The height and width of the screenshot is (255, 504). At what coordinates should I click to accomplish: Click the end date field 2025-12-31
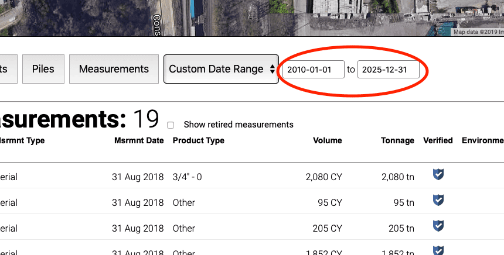click(389, 70)
